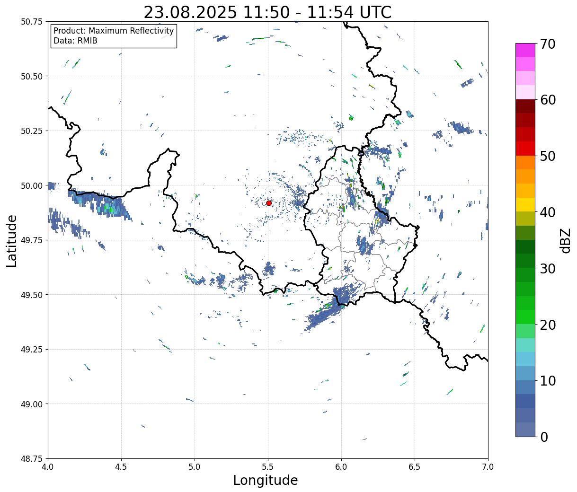This screenshot has width=577, height=492.
Task: Click longitude tick label 6.0
Action: 341,466
